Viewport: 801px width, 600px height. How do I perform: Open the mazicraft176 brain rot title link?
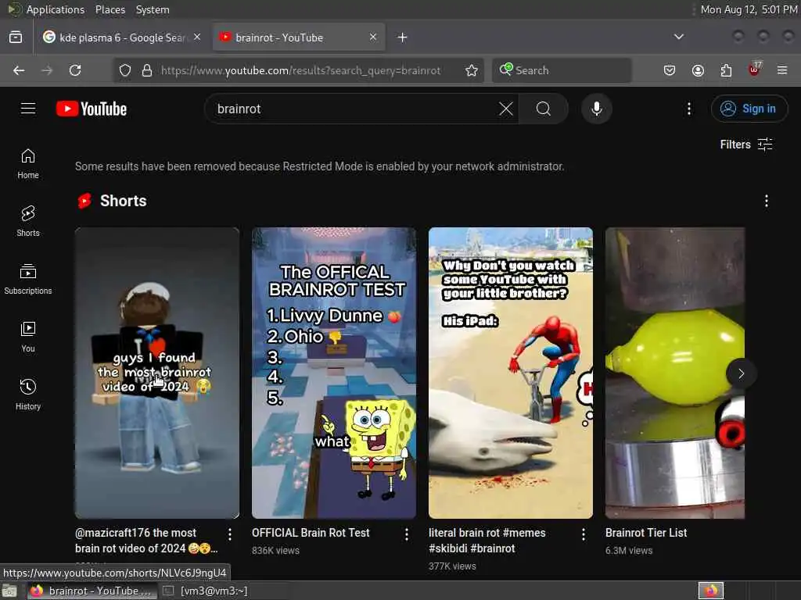pyautogui.click(x=146, y=541)
